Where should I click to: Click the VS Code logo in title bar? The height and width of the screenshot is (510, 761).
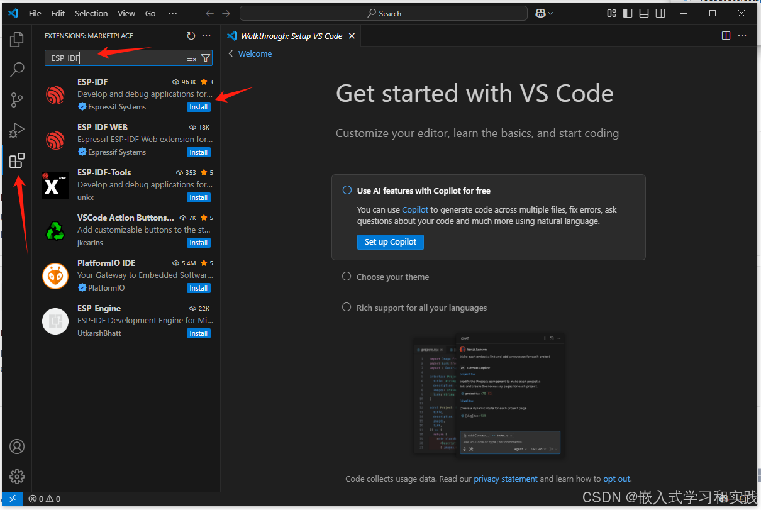(13, 13)
